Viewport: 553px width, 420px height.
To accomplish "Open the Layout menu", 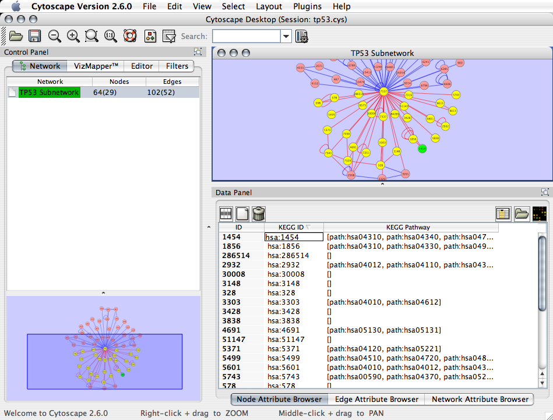I will [269, 6].
